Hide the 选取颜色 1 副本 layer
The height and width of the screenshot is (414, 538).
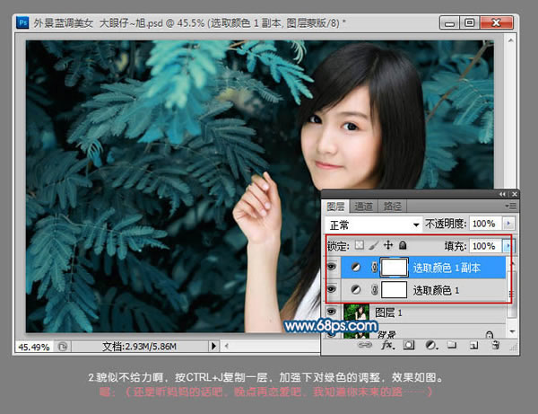(333, 268)
